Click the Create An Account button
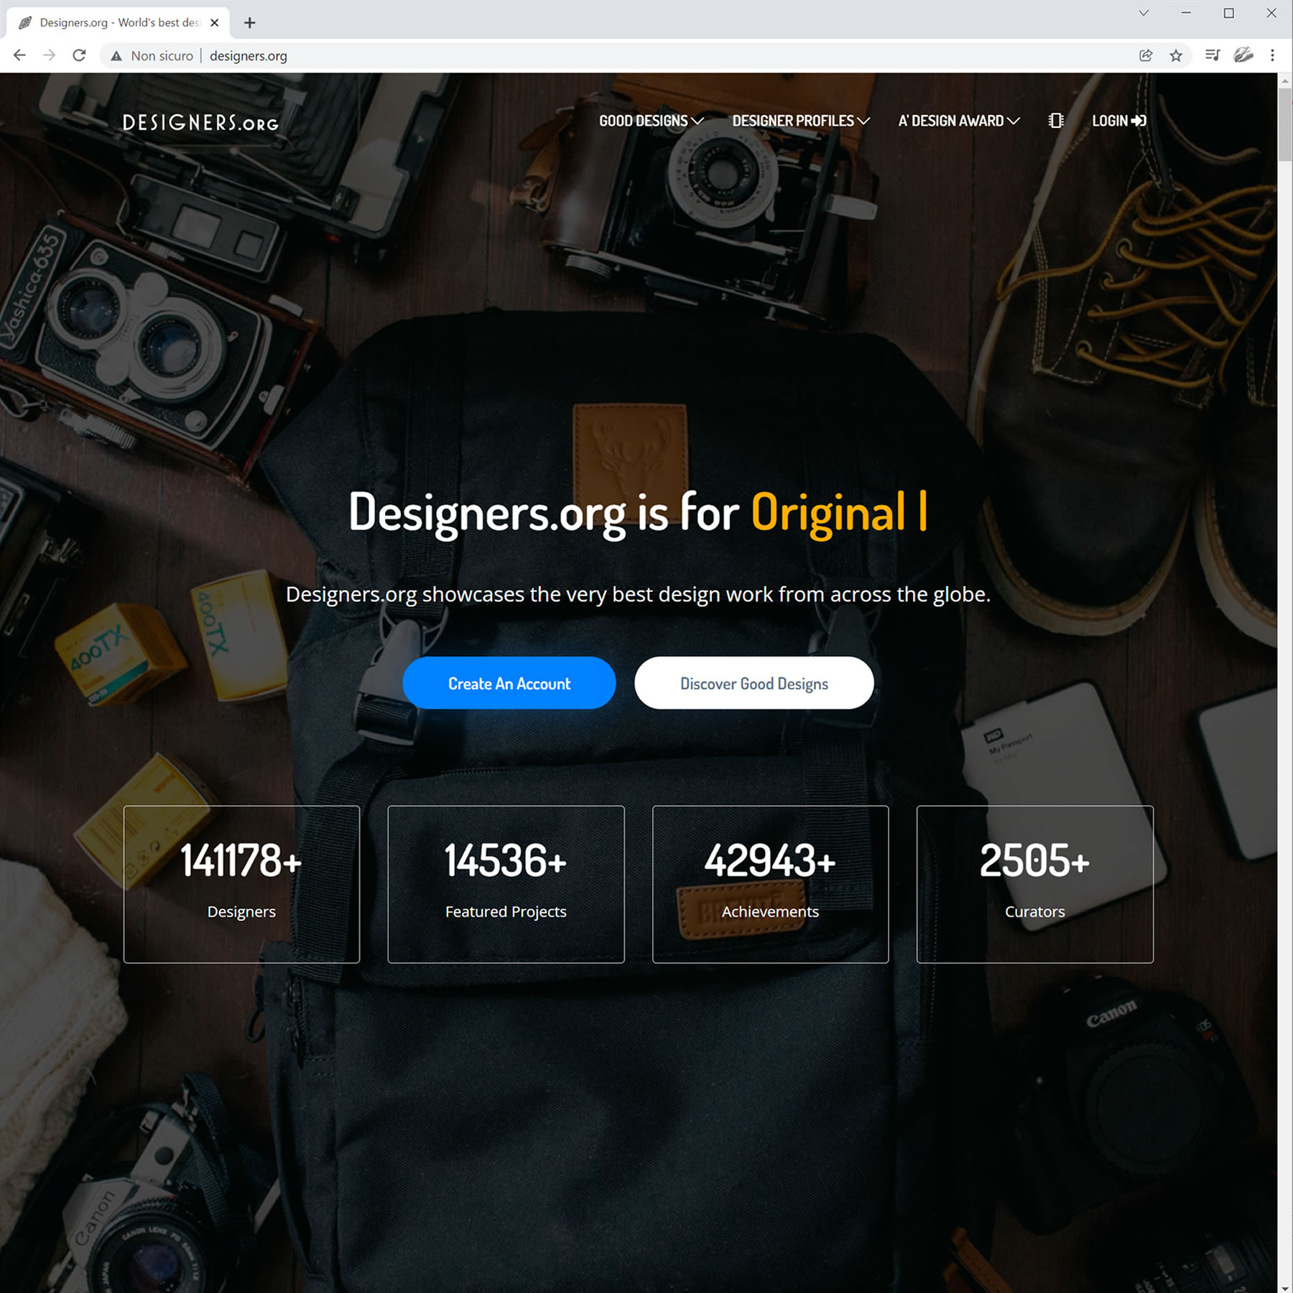Screen dimensions: 1293x1293 [x=509, y=683]
